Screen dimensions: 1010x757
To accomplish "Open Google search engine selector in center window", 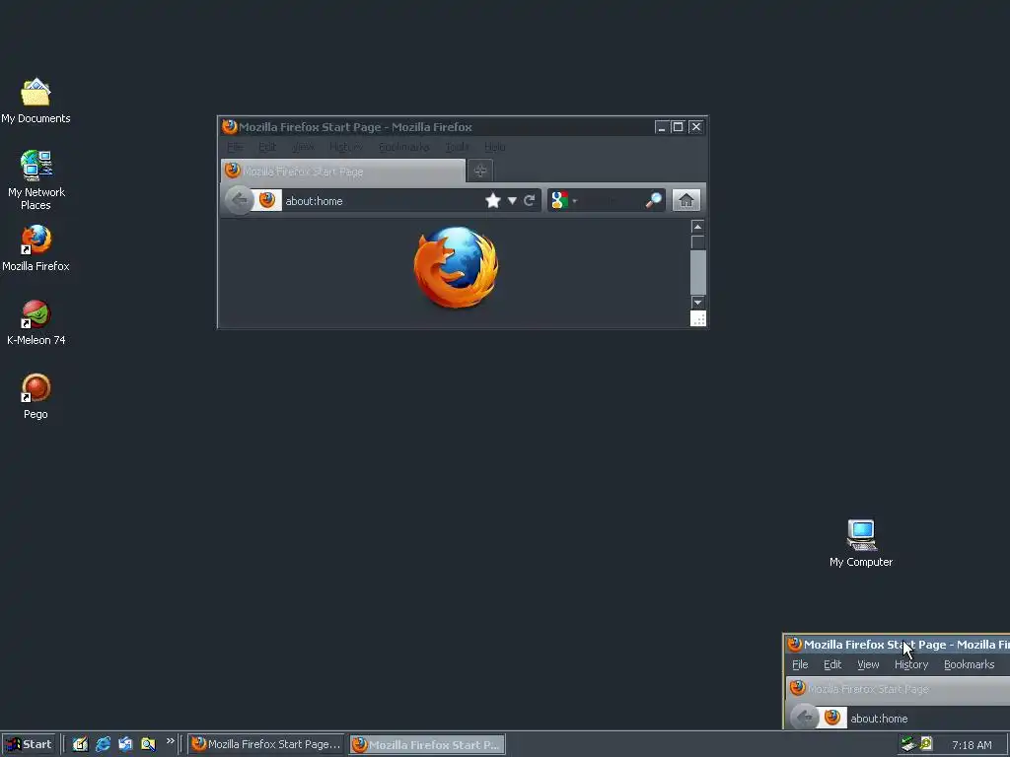I will tap(563, 201).
